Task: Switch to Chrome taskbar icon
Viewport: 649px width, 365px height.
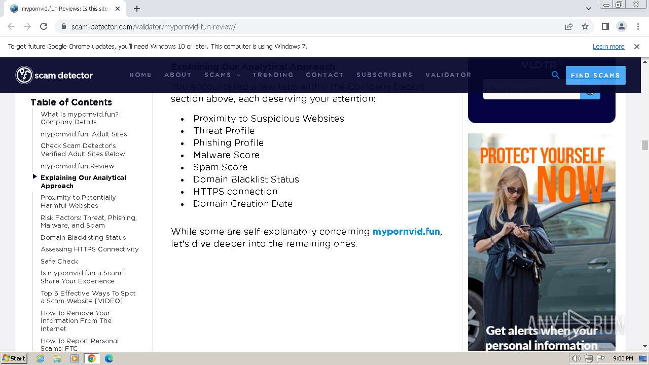Action: [92, 358]
